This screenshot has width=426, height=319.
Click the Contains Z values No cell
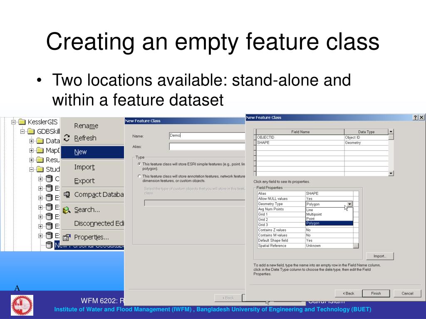coord(329,230)
